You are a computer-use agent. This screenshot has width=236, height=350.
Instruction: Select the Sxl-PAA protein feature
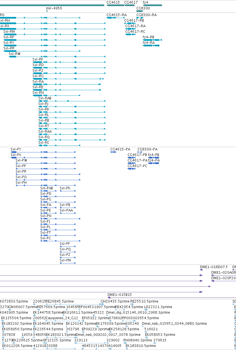66,210
